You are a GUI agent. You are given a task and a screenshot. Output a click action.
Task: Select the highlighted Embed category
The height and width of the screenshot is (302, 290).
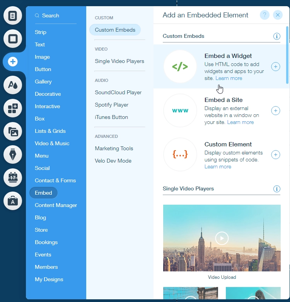[43, 193]
